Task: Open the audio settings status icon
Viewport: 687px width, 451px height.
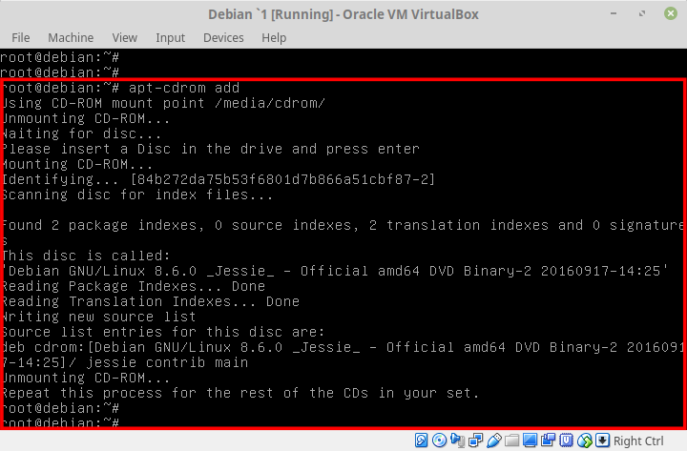Action: [x=457, y=441]
